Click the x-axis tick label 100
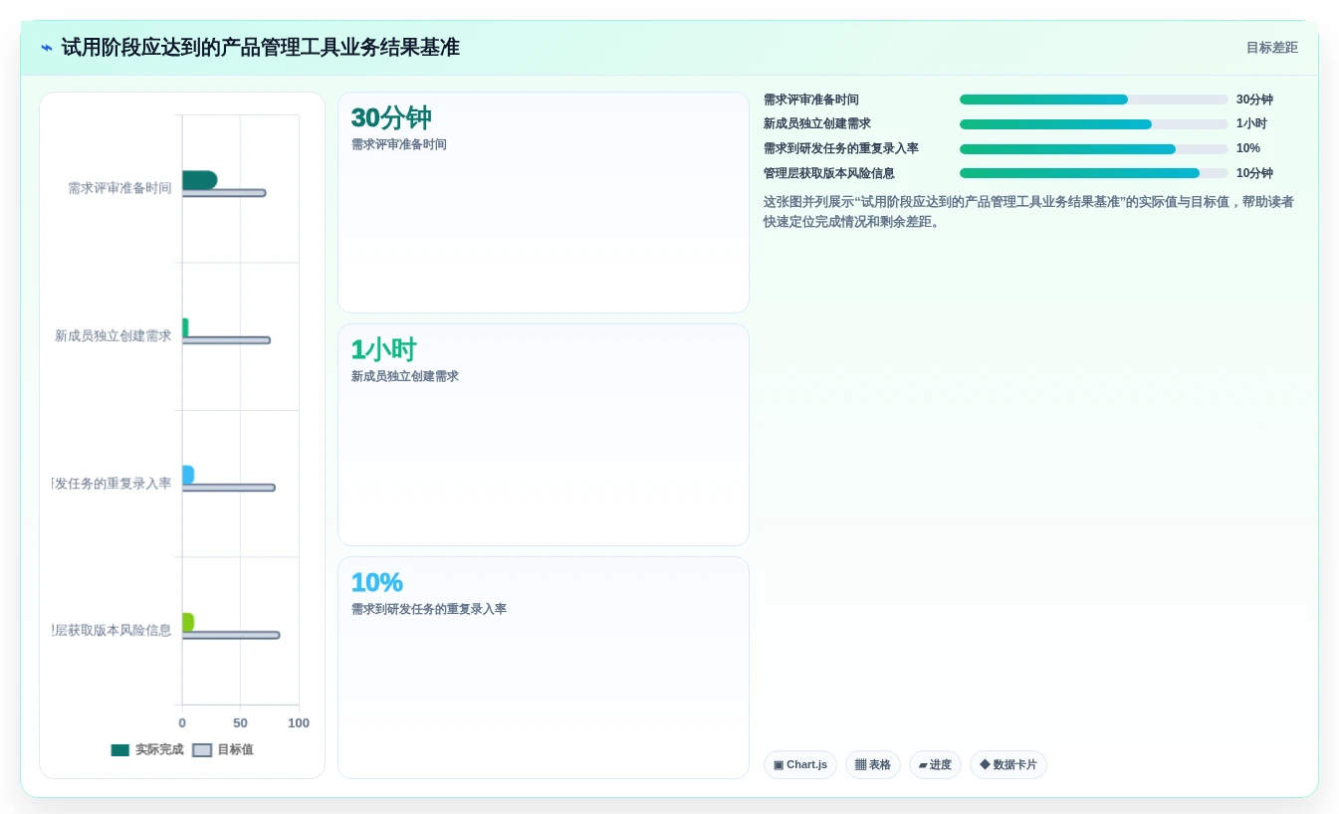This screenshot has height=814, width=1339. tap(299, 723)
